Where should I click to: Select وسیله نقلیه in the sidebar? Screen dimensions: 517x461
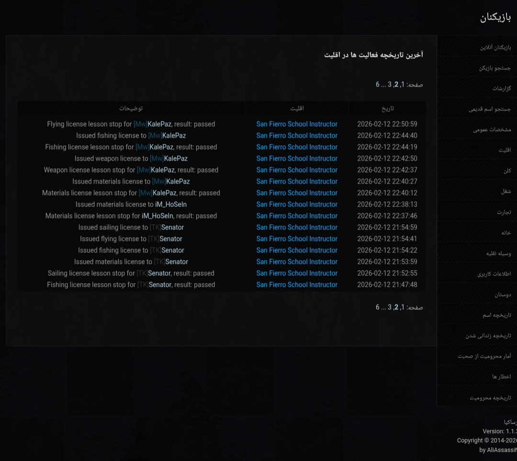(x=498, y=253)
